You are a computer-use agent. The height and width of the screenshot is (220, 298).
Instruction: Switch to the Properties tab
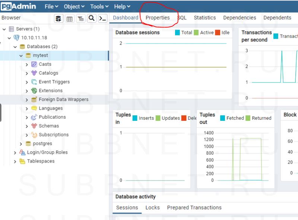tap(158, 18)
